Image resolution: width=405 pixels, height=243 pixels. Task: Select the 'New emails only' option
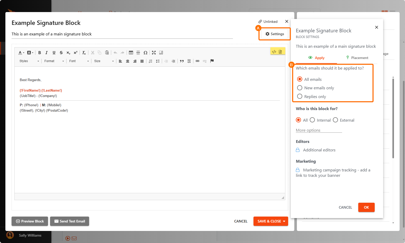[x=300, y=88]
